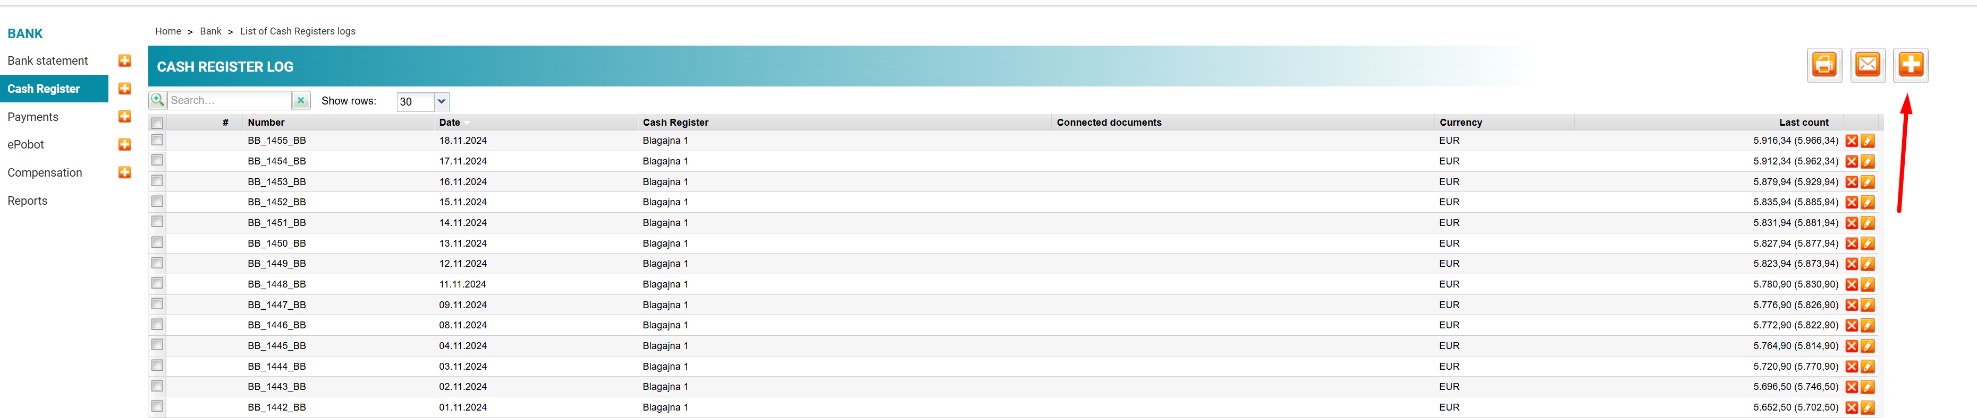Check the box for row BB_1450_BB
This screenshot has height=418, width=1977.
tap(157, 242)
